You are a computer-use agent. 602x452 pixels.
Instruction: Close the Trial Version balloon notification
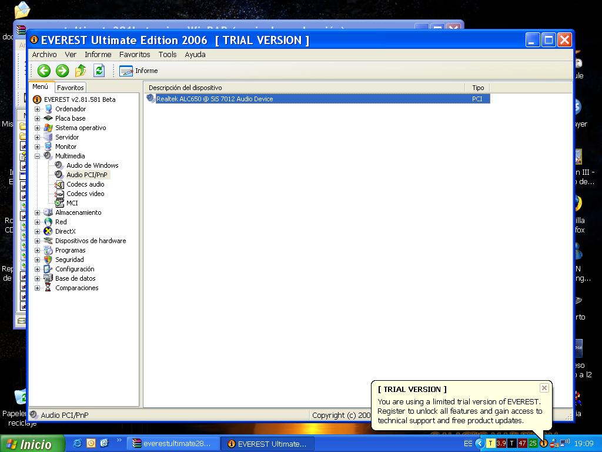(544, 388)
